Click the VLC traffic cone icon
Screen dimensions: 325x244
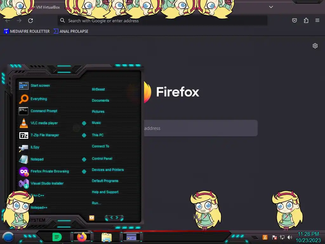pyautogui.click(x=23, y=123)
